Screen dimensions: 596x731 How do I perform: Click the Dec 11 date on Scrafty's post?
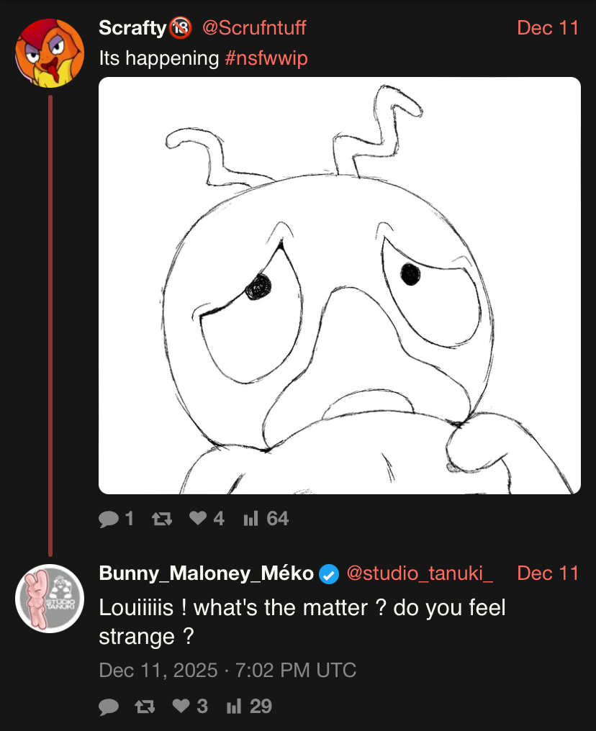(548, 28)
